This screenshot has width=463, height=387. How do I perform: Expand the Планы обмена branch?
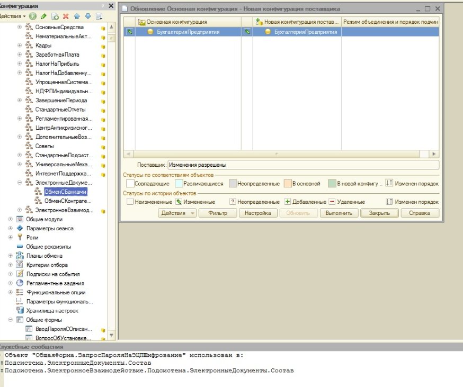(x=11, y=256)
